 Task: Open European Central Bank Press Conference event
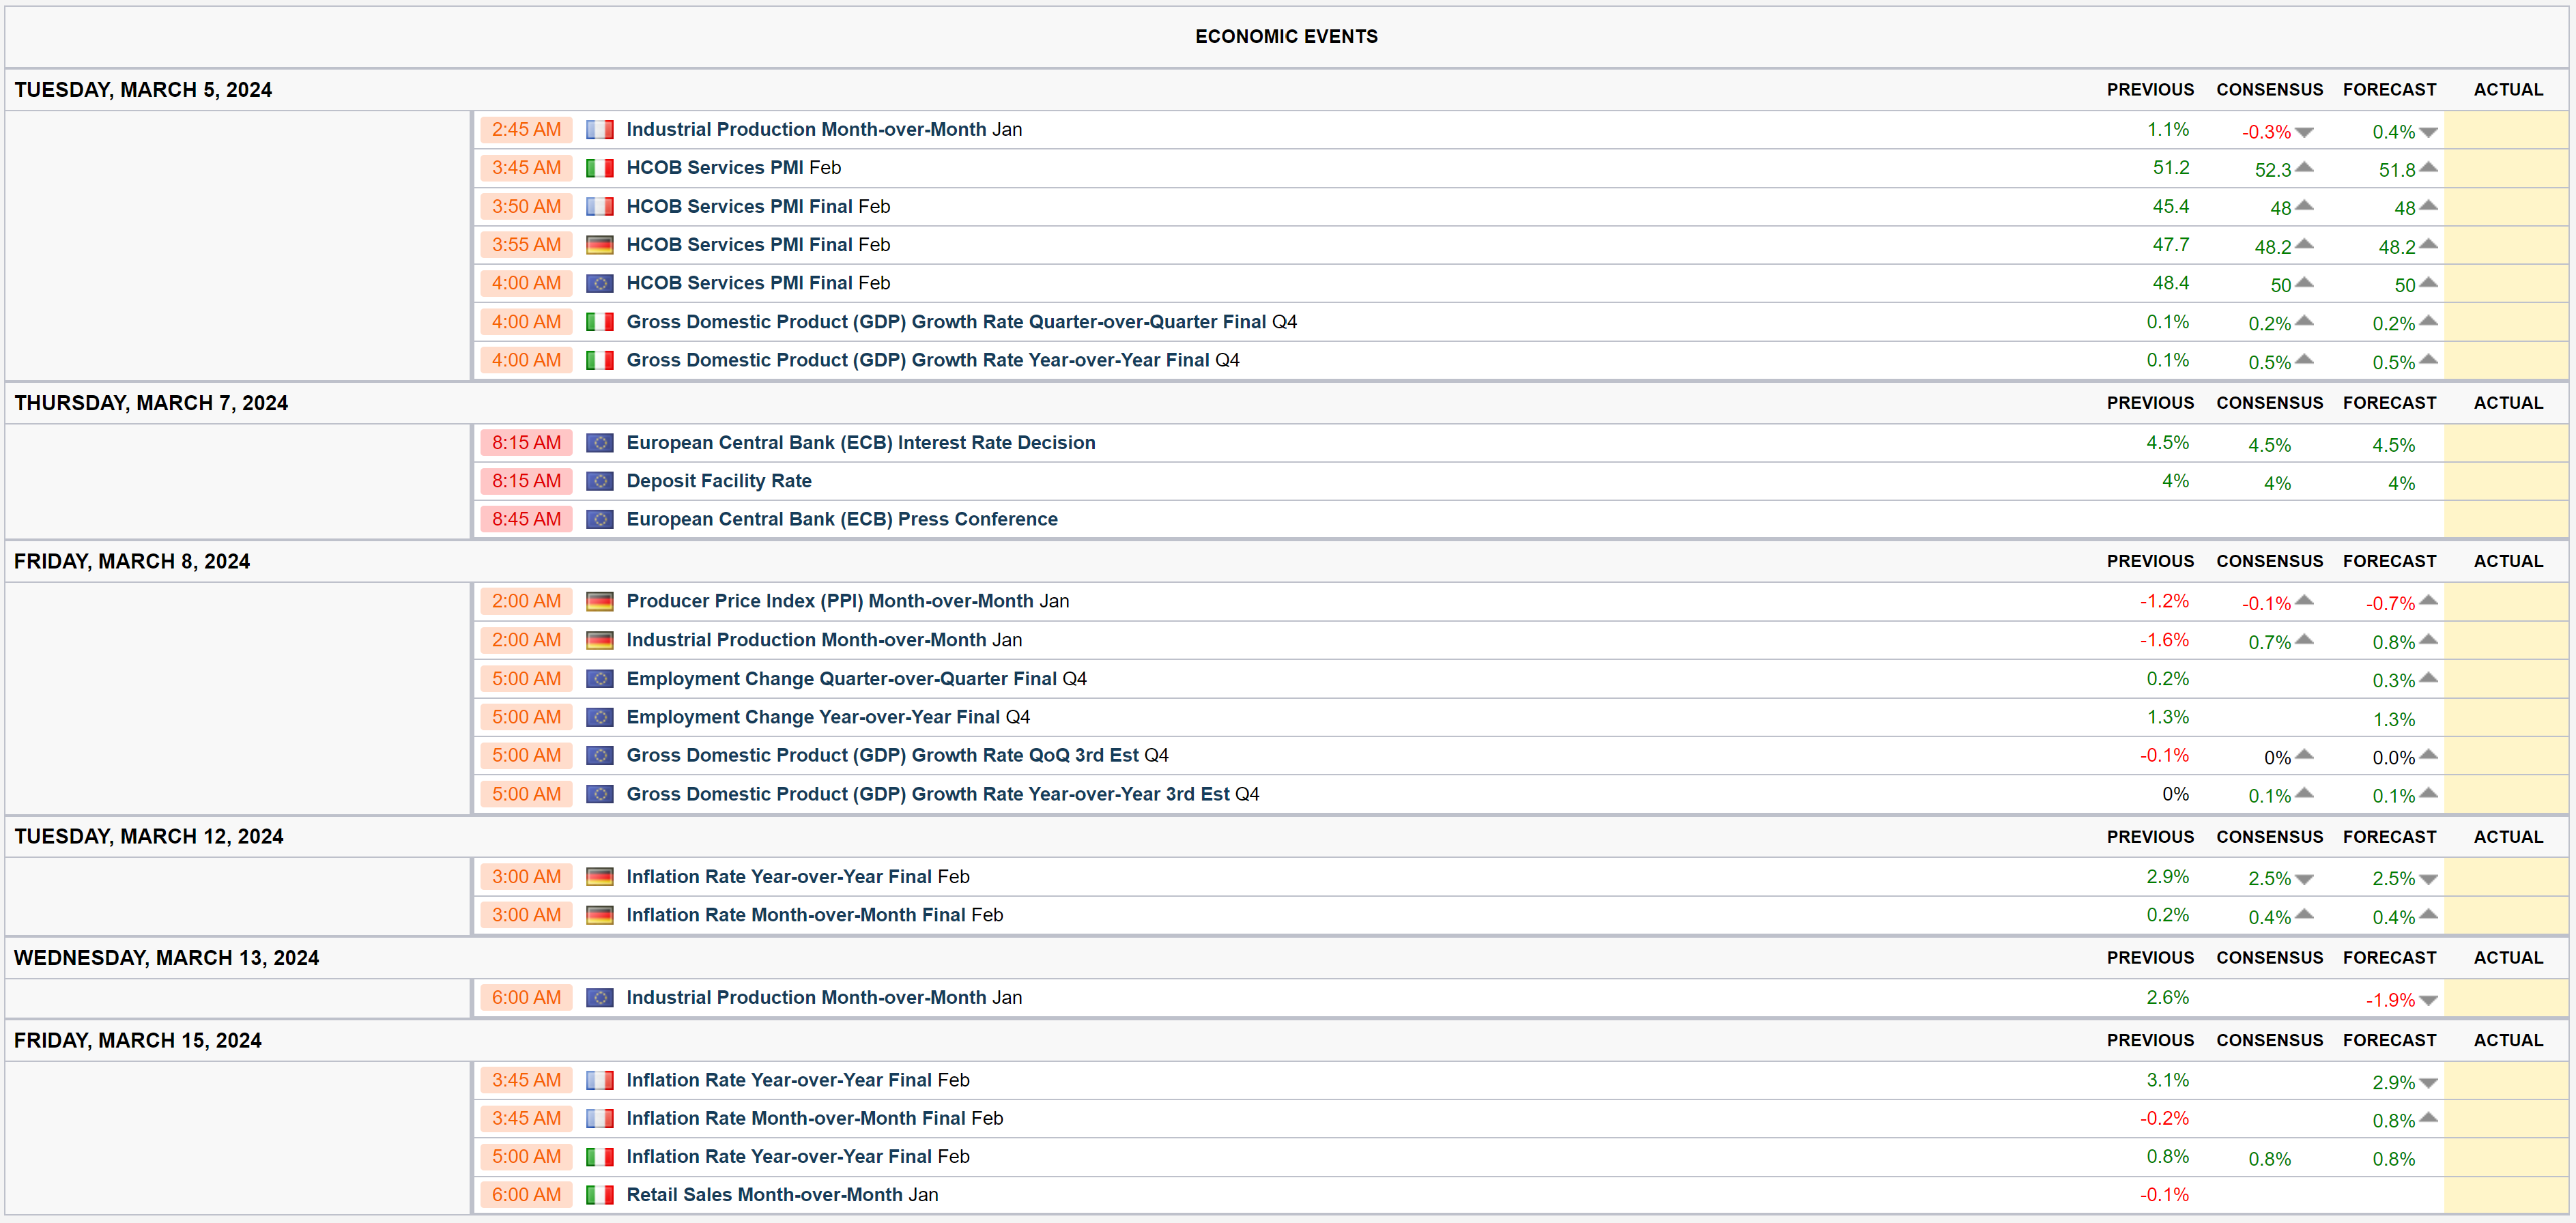pyautogui.click(x=841, y=519)
